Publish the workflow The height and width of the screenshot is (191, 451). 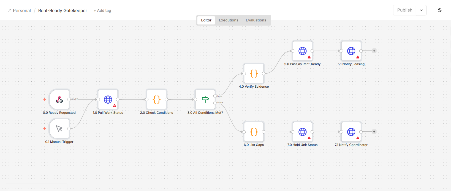click(x=405, y=10)
